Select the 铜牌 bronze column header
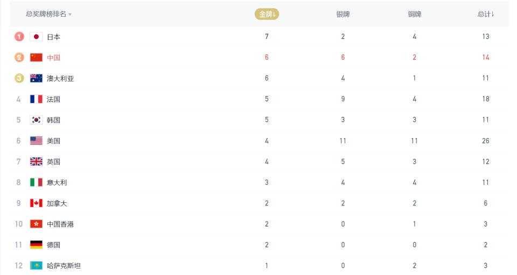517x275 pixels. (x=415, y=14)
